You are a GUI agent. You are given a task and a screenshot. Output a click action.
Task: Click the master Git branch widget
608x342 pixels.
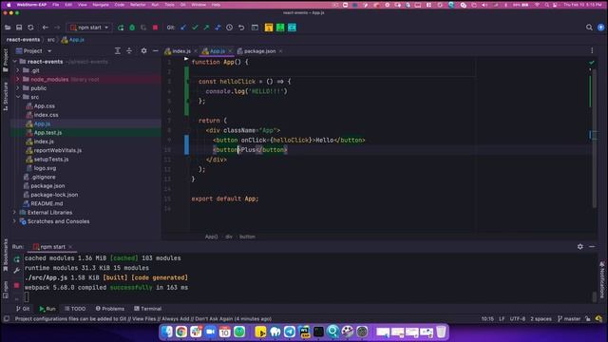569,319
